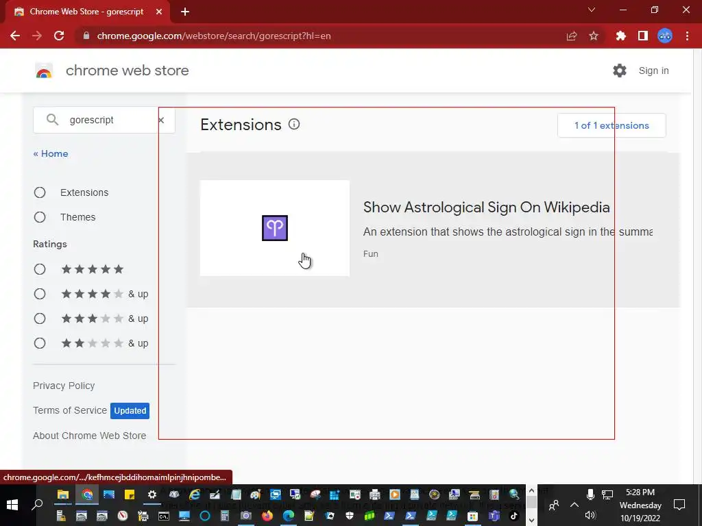Open the web store settings gear
702x526 pixels.
(620, 71)
